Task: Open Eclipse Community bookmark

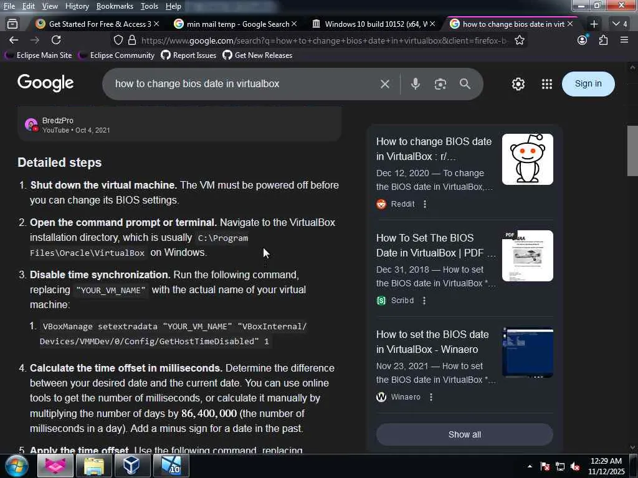Action: [x=117, y=55]
